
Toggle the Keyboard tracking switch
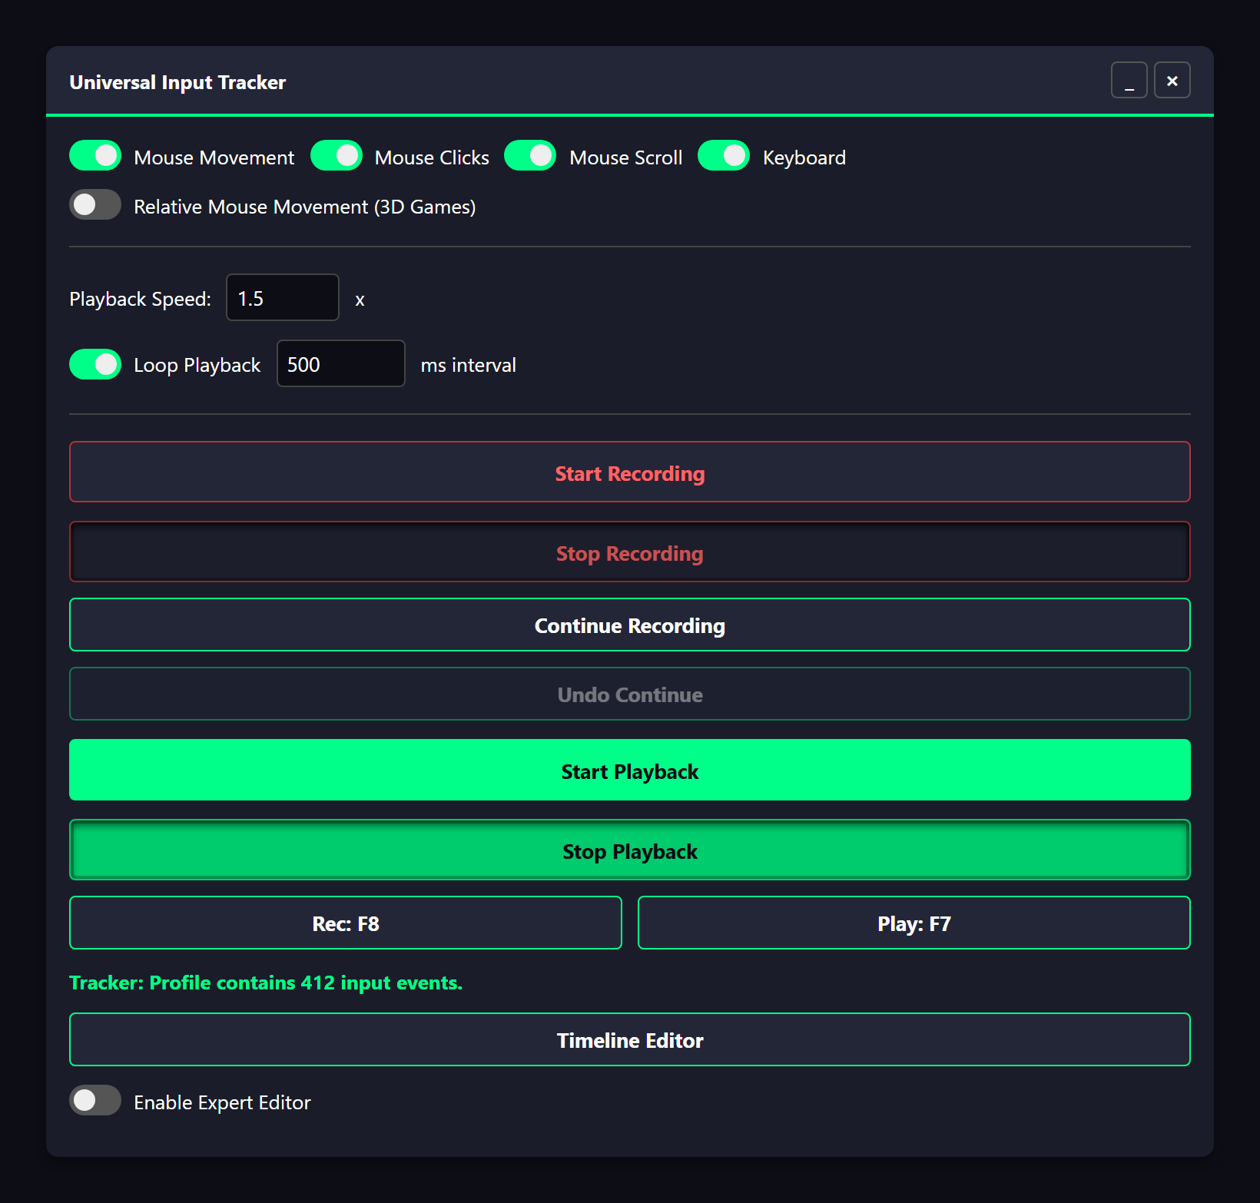click(724, 155)
